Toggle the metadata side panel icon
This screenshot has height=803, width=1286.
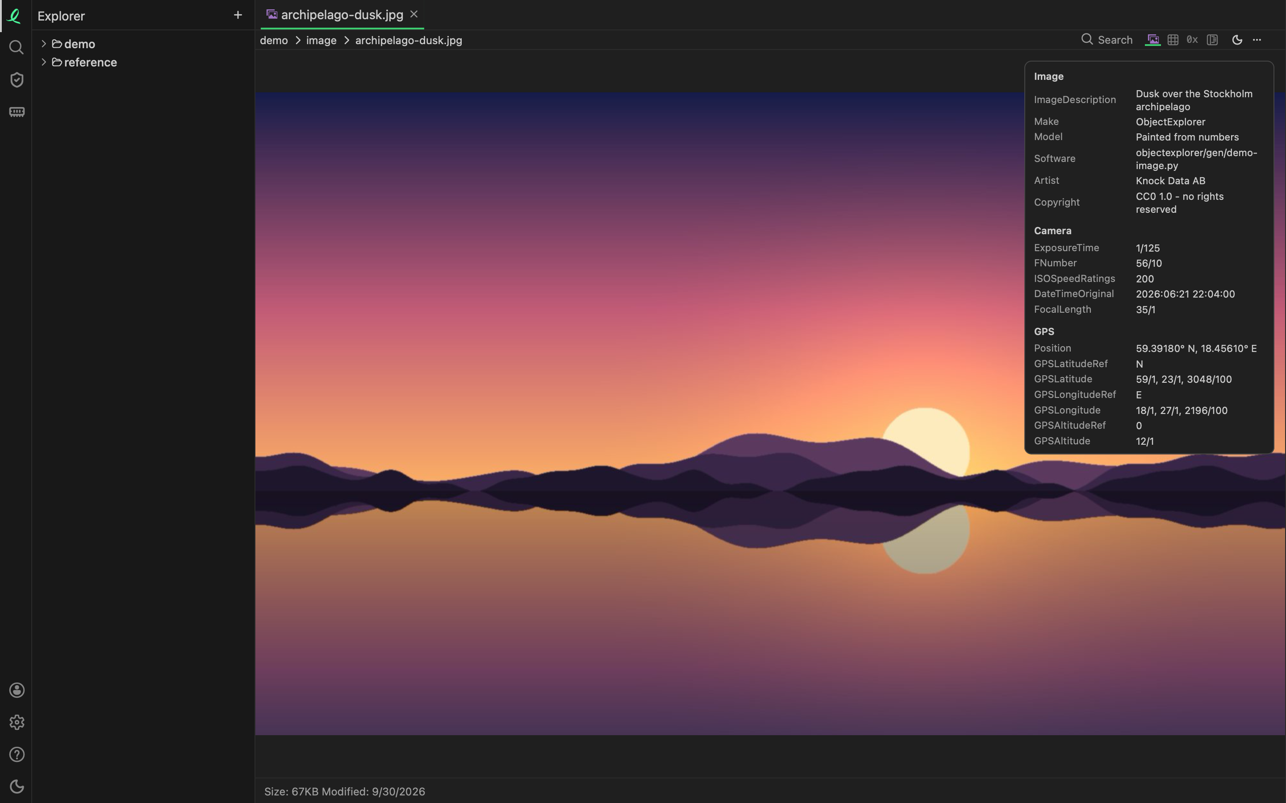(1212, 40)
